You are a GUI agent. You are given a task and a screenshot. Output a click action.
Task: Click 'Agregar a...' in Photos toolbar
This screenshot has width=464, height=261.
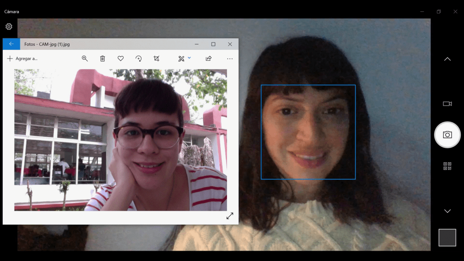point(22,58)
